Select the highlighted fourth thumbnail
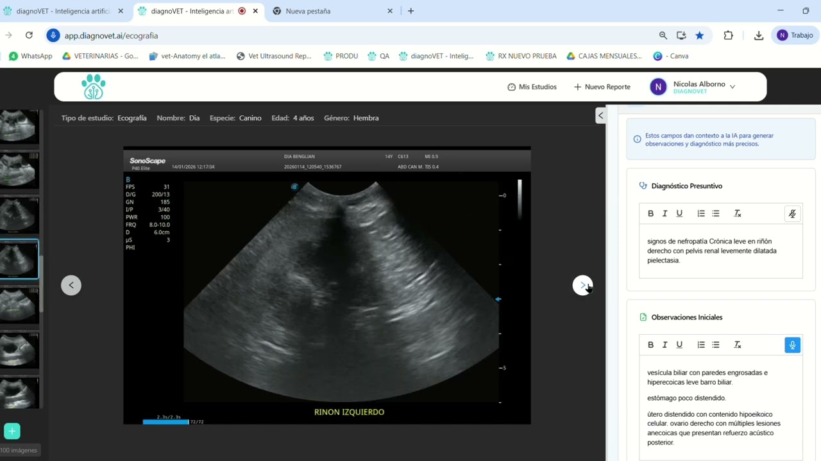Viewport: 821px width, 461px height. pos(19,259)
